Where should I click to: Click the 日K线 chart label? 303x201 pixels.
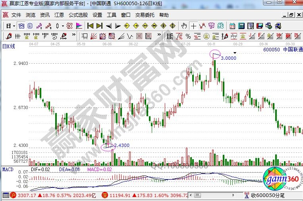pyautogui.click(x=9, y=46)
